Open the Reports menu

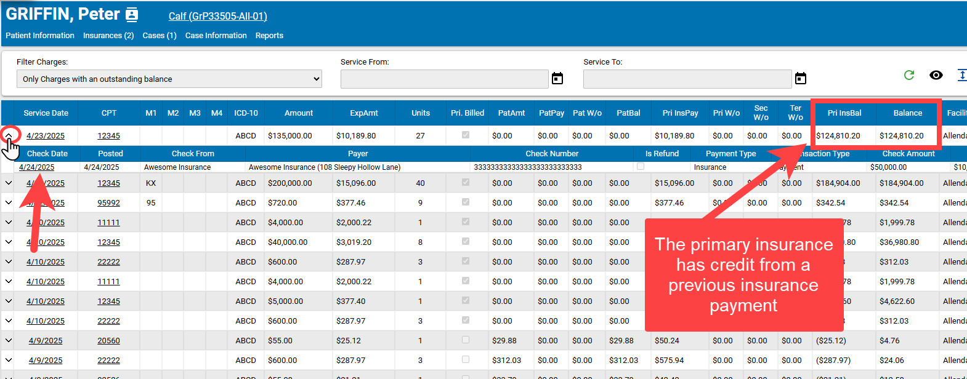269,36
